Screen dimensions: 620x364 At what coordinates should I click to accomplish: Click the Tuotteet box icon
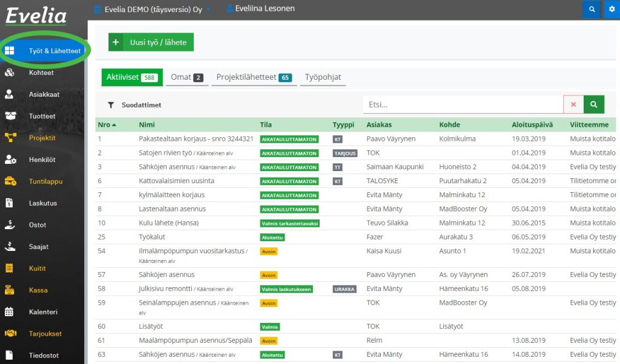(x=10, y=116)
